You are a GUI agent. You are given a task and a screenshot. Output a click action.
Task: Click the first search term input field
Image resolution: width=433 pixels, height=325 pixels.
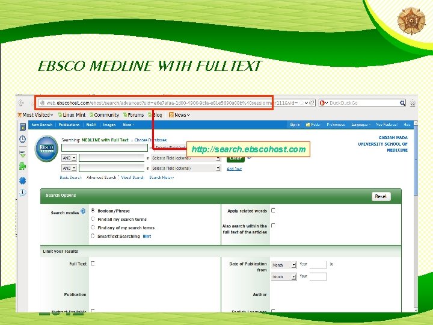[x=105, y=147]
